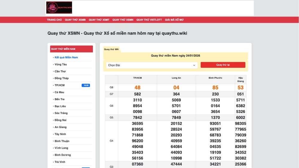
Task: Open Quay thử XSMT menu item
Action: pyautogui.click(x=99, y=20)
